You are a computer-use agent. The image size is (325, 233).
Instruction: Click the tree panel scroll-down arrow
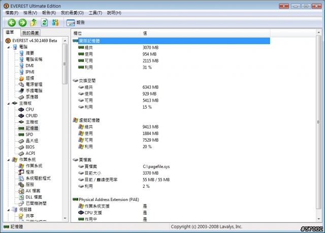point(65,218)
